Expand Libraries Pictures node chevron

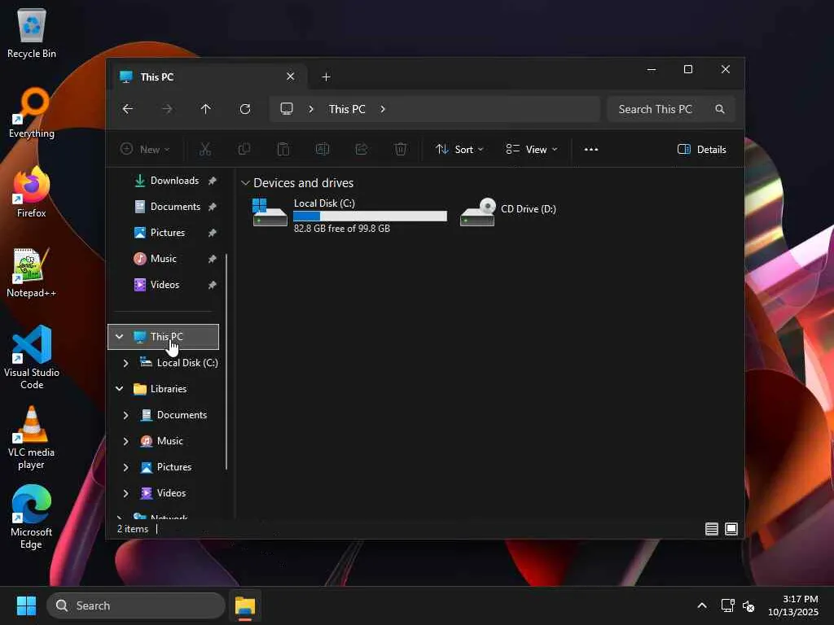pyautogui.click(x=125, y=467)
